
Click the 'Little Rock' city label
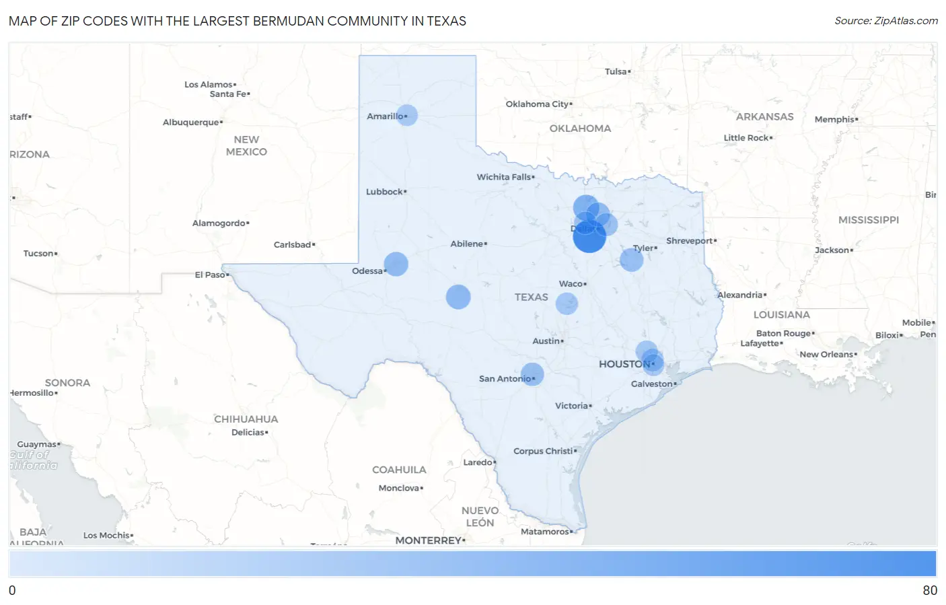[x=746, y=138]
